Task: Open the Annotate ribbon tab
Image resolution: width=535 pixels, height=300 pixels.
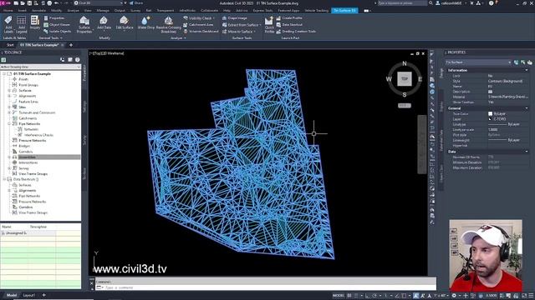Action: [x=38, y=11]
